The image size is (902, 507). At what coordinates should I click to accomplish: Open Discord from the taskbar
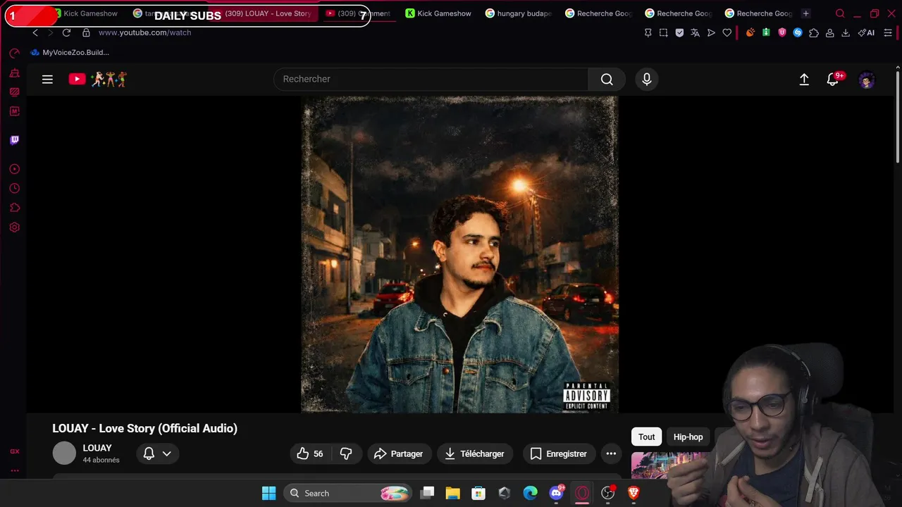[557, 493]
